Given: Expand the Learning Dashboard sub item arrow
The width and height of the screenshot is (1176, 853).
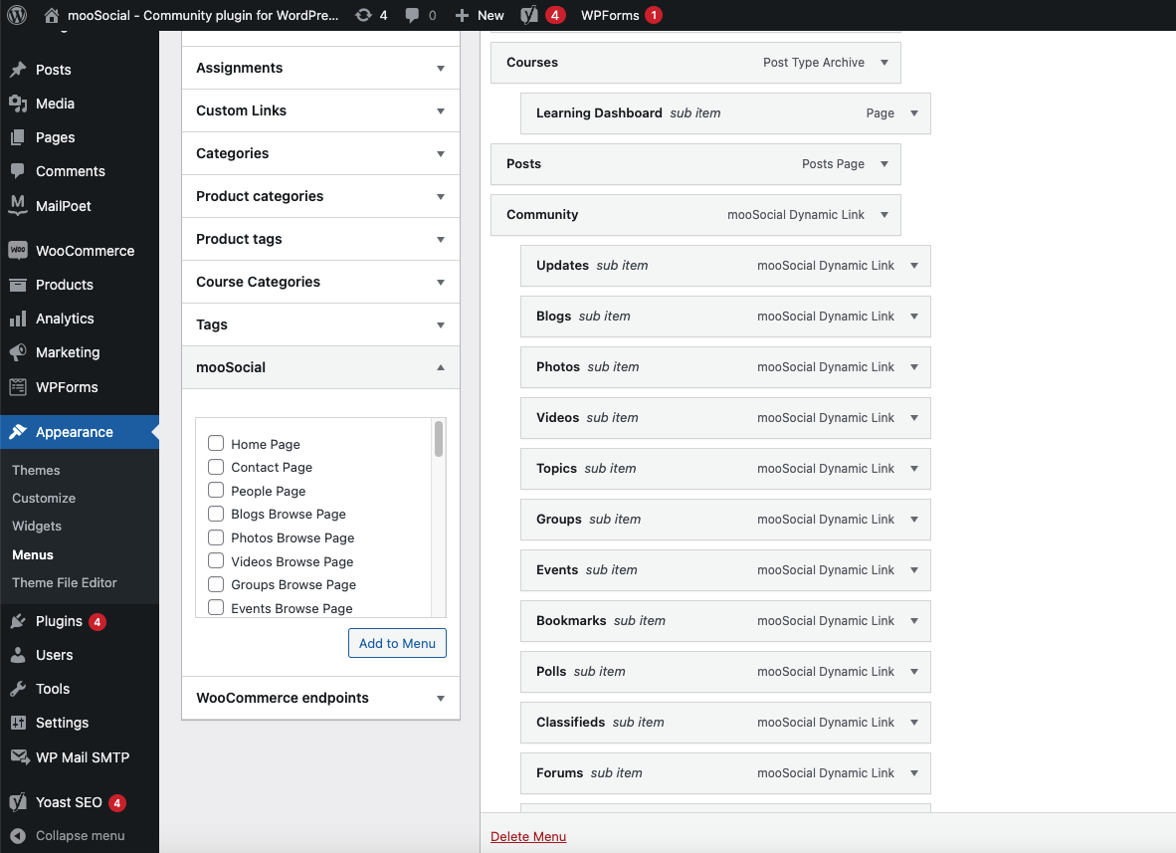Looking at the screenshot, I should coord(914,113).
